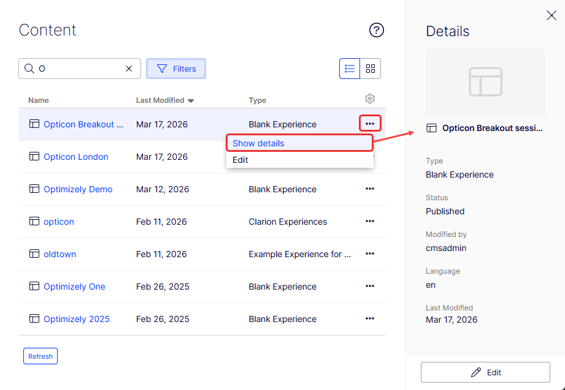Sort by the Last Modified arrow
565x390 pixels.
point(191,101)
